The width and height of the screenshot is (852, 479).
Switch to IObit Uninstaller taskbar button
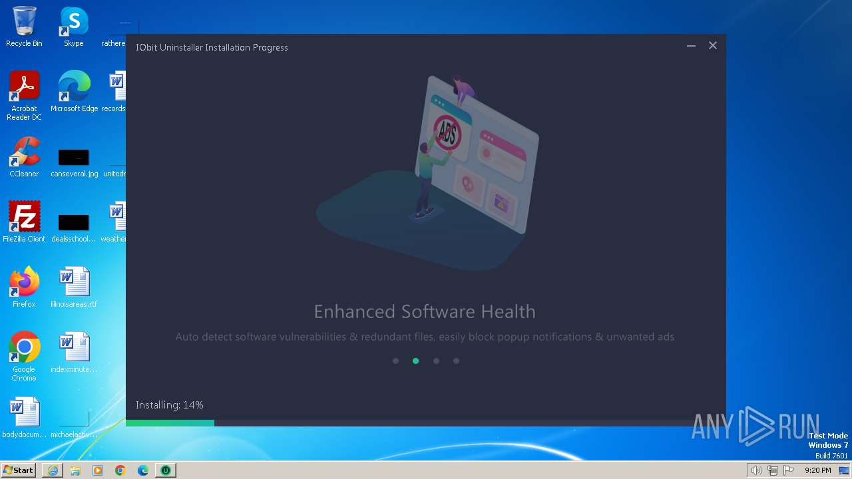click(166, 470)
